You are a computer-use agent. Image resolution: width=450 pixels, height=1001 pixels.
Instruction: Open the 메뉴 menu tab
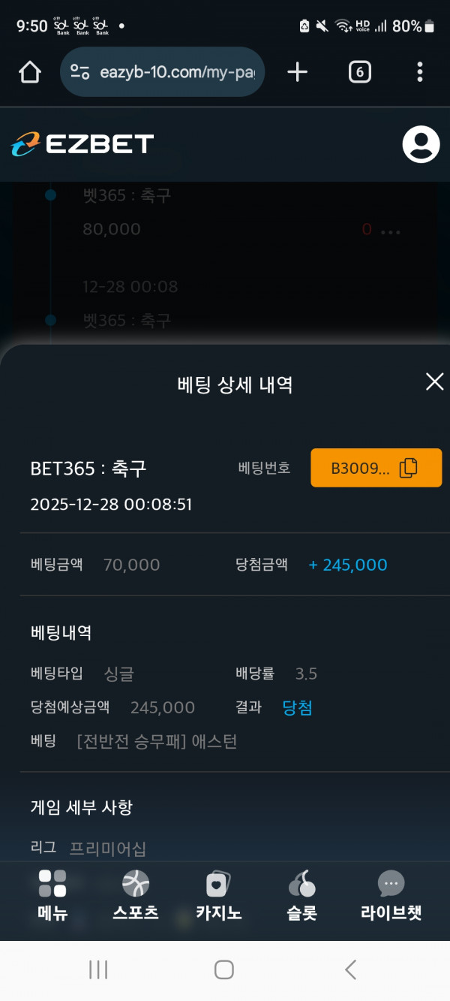pos(52,895)
